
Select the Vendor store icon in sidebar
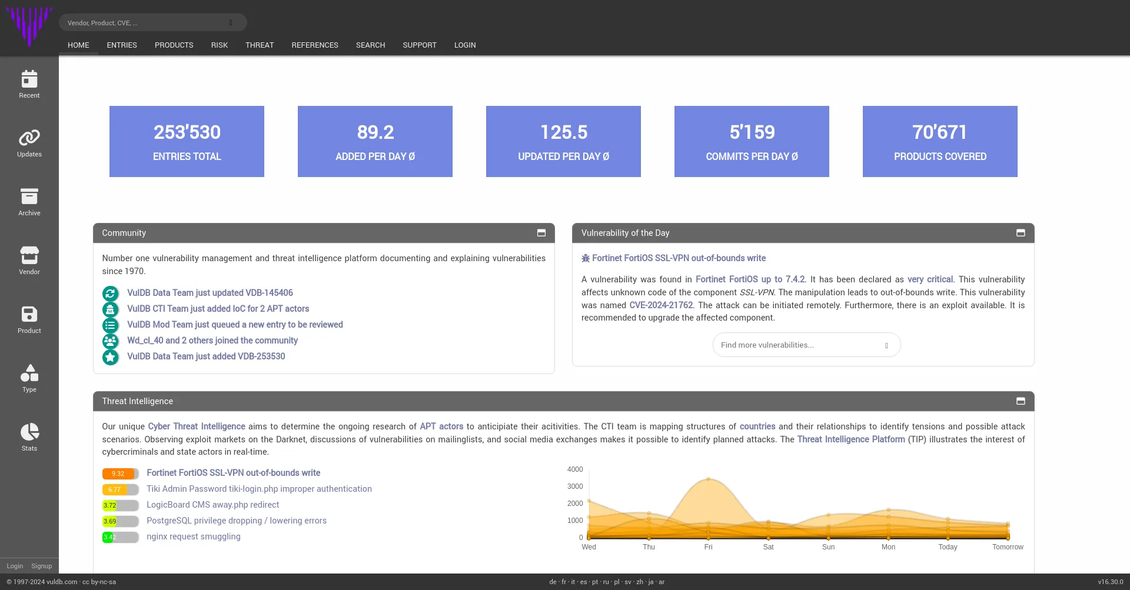(x=29, y=256)
